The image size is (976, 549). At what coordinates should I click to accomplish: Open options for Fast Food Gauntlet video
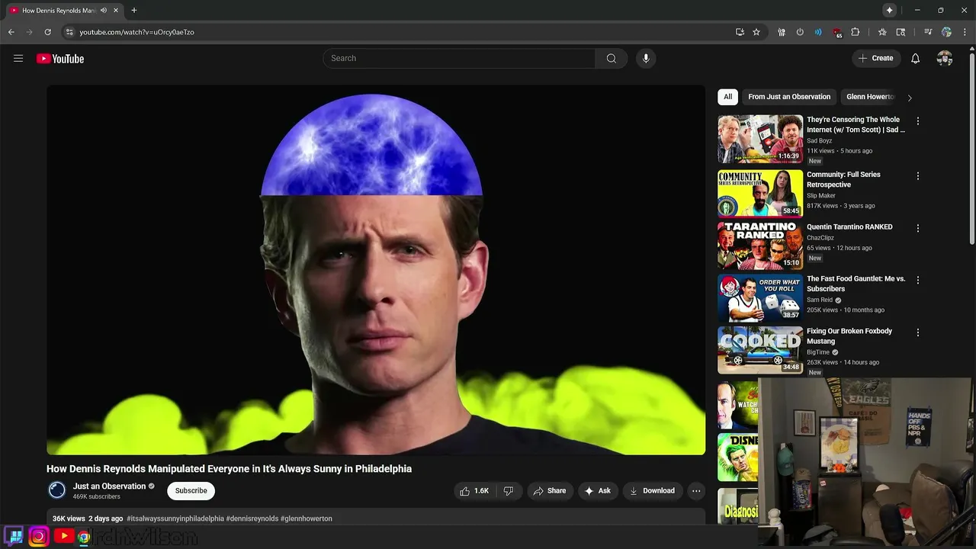point(918,280)
